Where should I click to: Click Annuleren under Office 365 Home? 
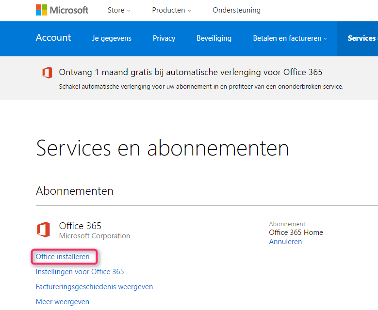pos(285,242)
